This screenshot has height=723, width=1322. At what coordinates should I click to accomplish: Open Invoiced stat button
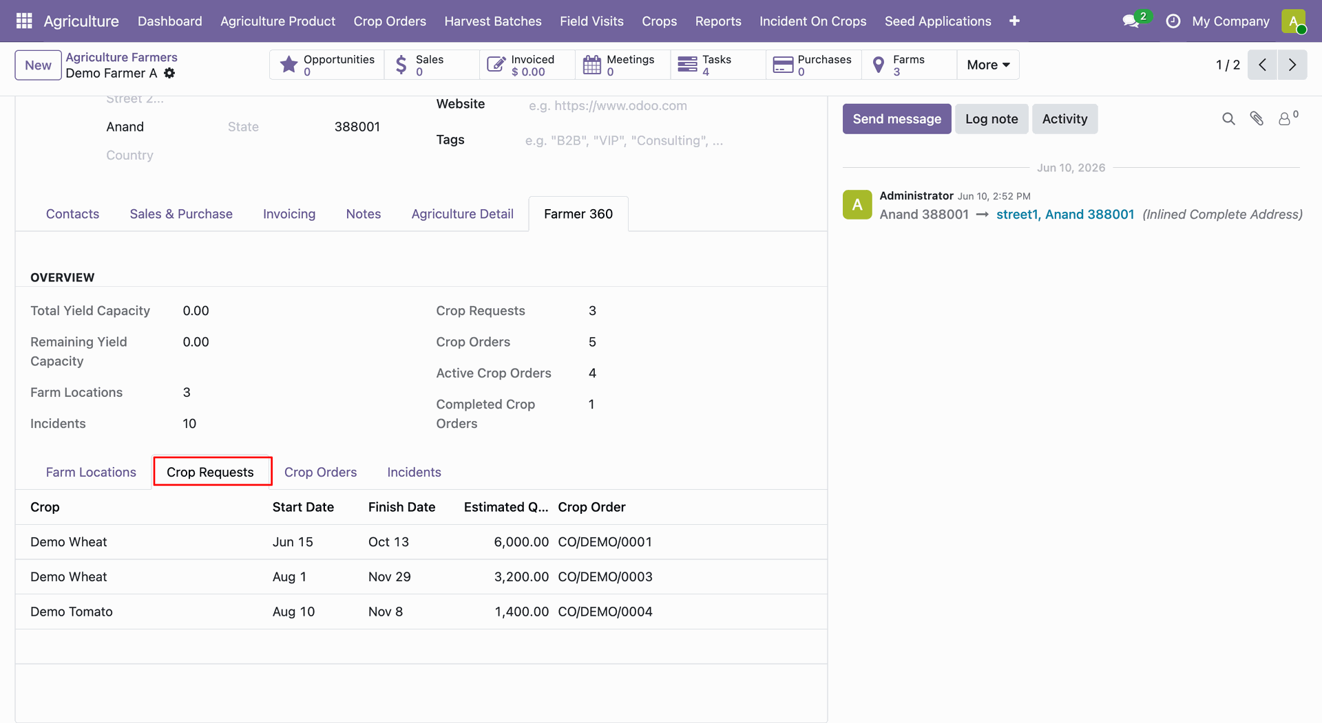[527, 65]
